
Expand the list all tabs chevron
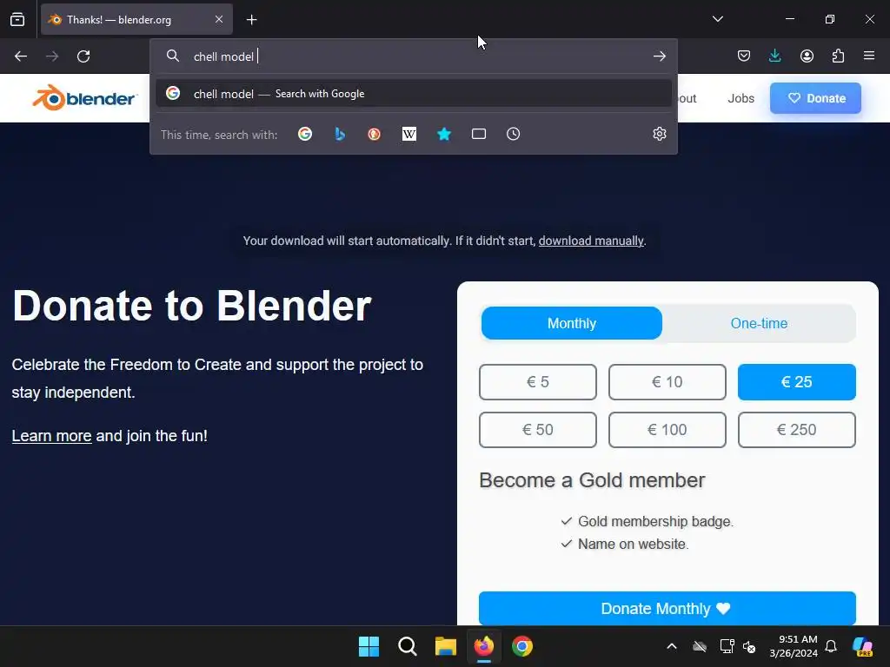pyautogui.click(x=718, y=19)
